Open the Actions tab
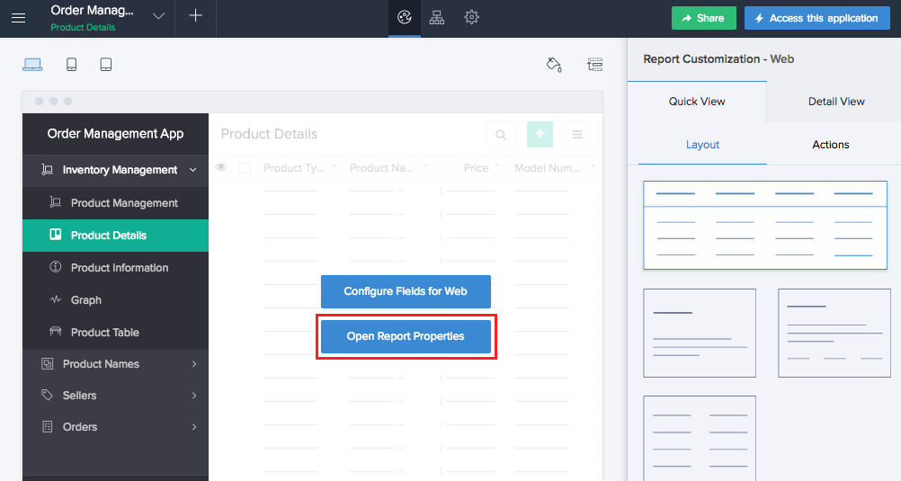 click(830, 145)
